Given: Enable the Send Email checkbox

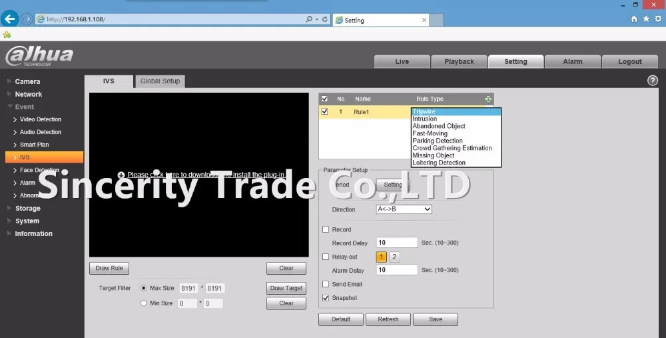Looking at the screenshot, I should tap(326, 284).
